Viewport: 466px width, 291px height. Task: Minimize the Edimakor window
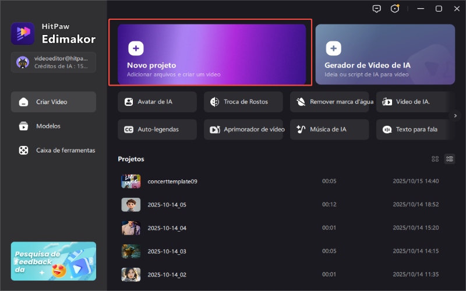click(421, 9)
